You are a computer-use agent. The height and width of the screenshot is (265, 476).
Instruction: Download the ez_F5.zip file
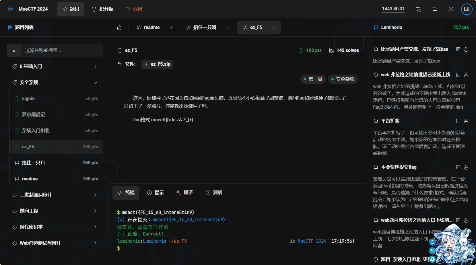(157, 64)
